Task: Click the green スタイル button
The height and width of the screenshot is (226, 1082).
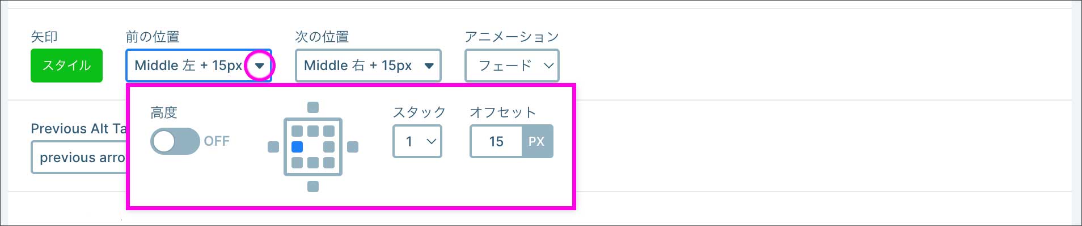Action: click(x=66, y=66)
